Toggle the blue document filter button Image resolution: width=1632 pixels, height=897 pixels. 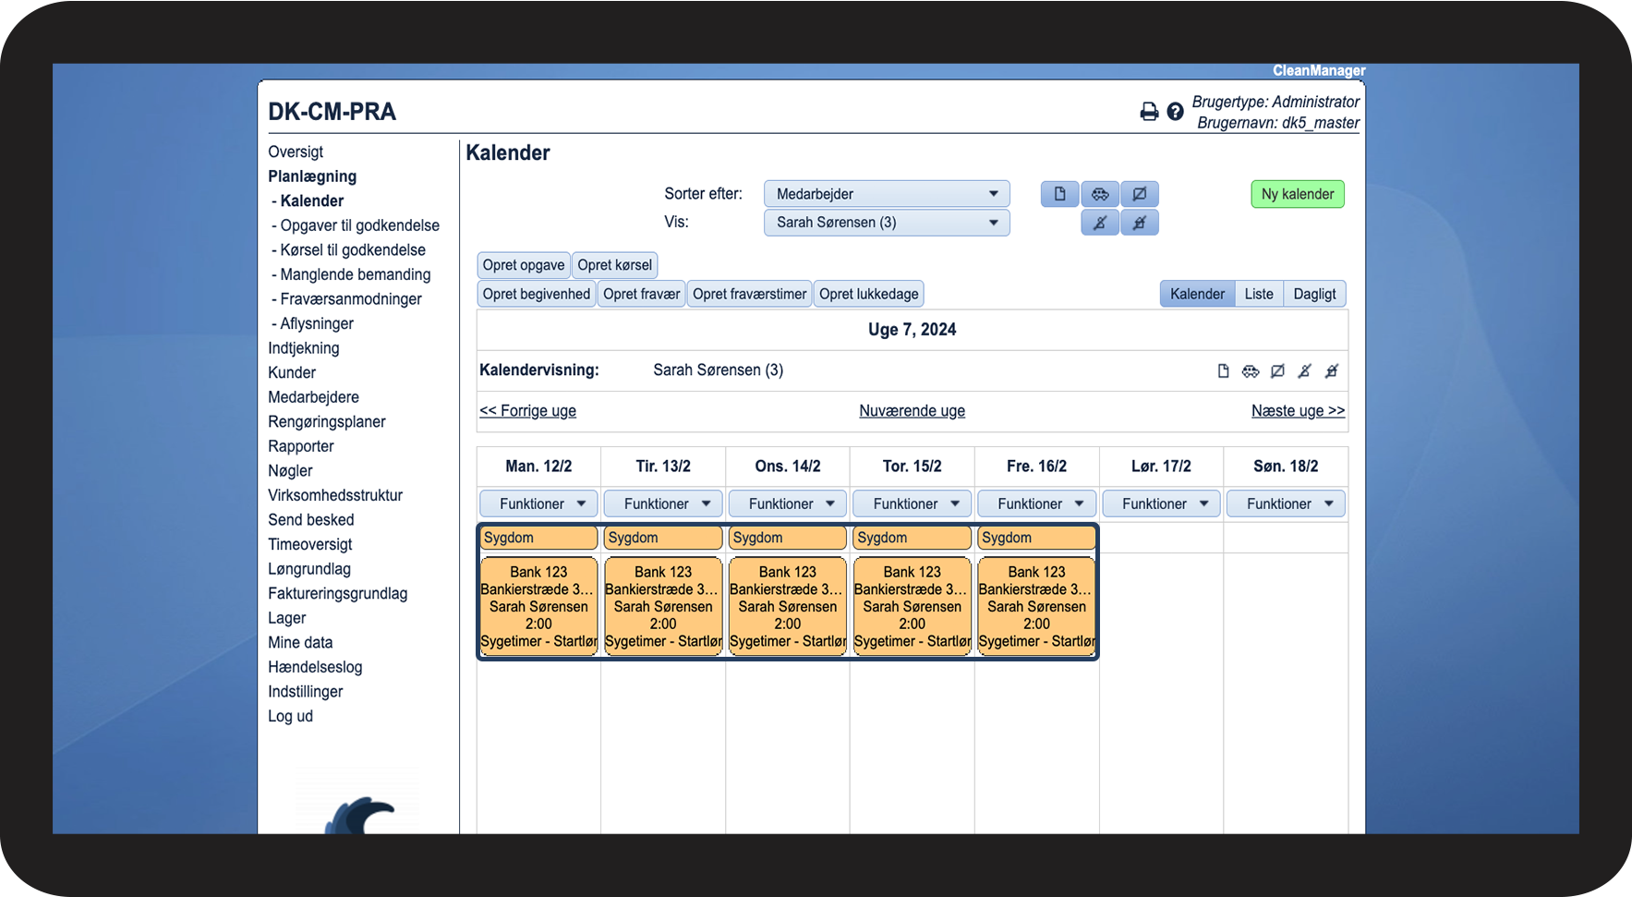pyautogui.click(x=1059, y=194)
